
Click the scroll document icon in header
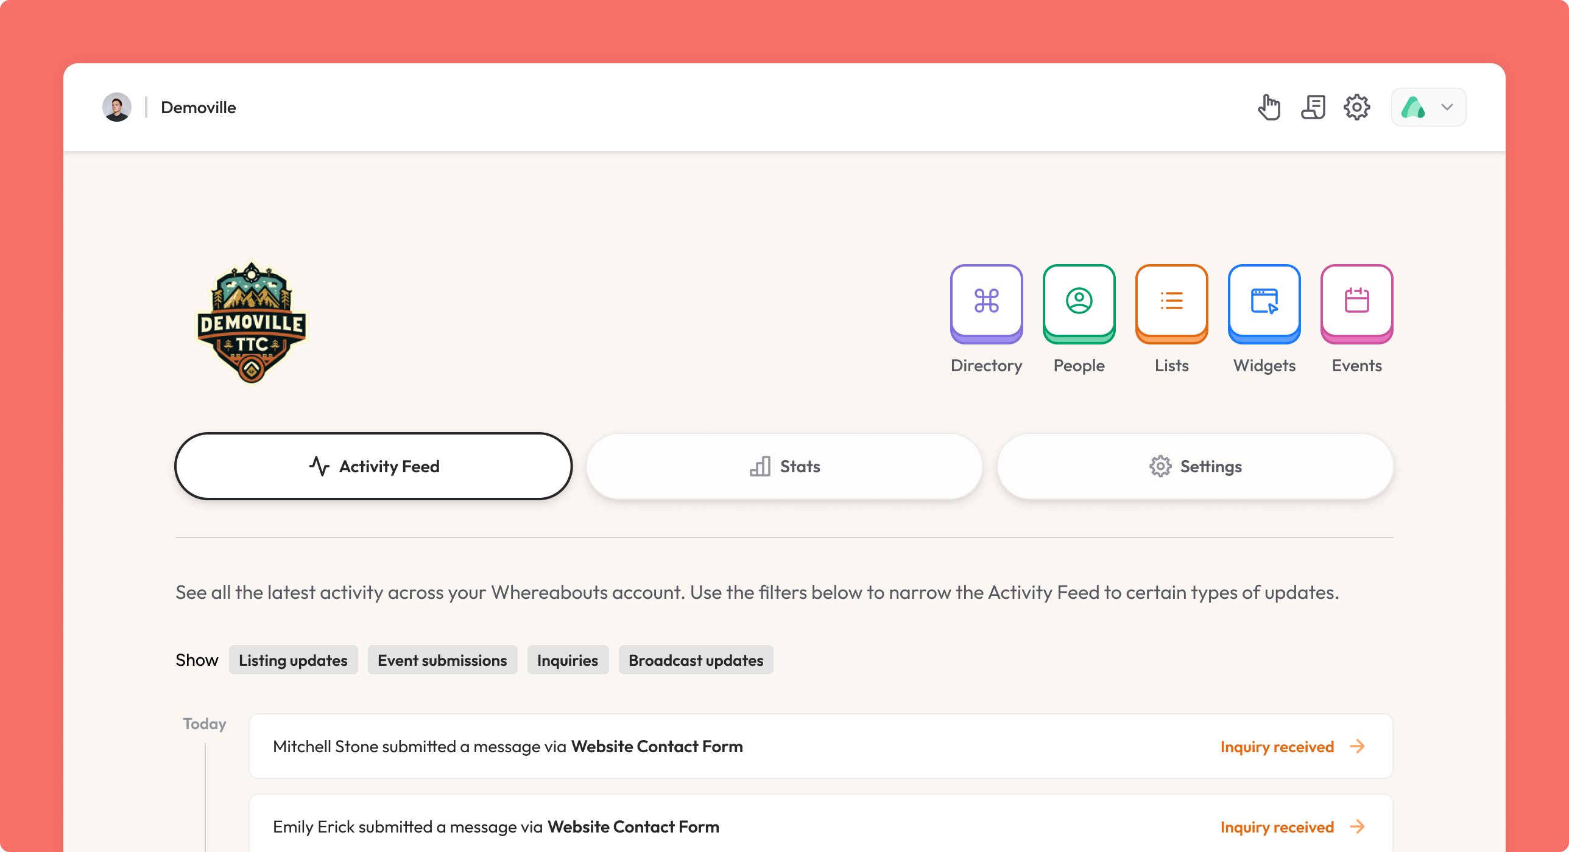pyautogui.click(x=1313, y=107)
